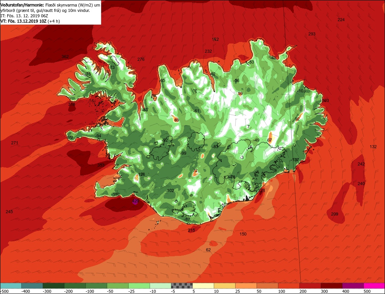385x294 pixels.
Task: Click the light orange 25 to 50 swatch
Action: pyautogui.click(x=246, y=286)
